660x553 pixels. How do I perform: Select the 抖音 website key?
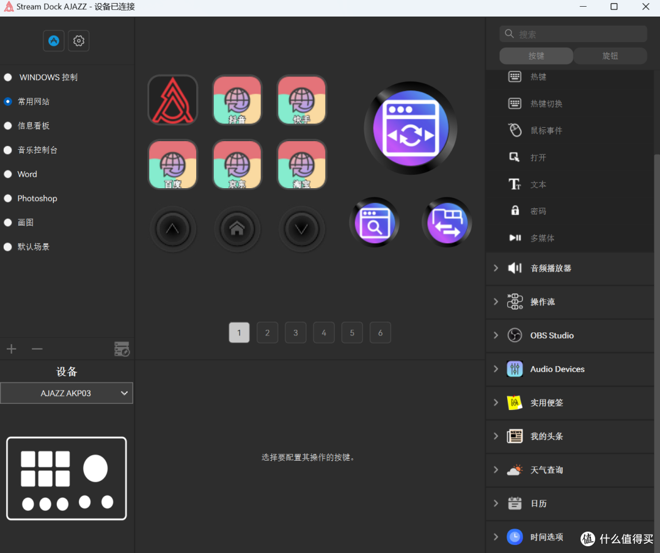237,100
